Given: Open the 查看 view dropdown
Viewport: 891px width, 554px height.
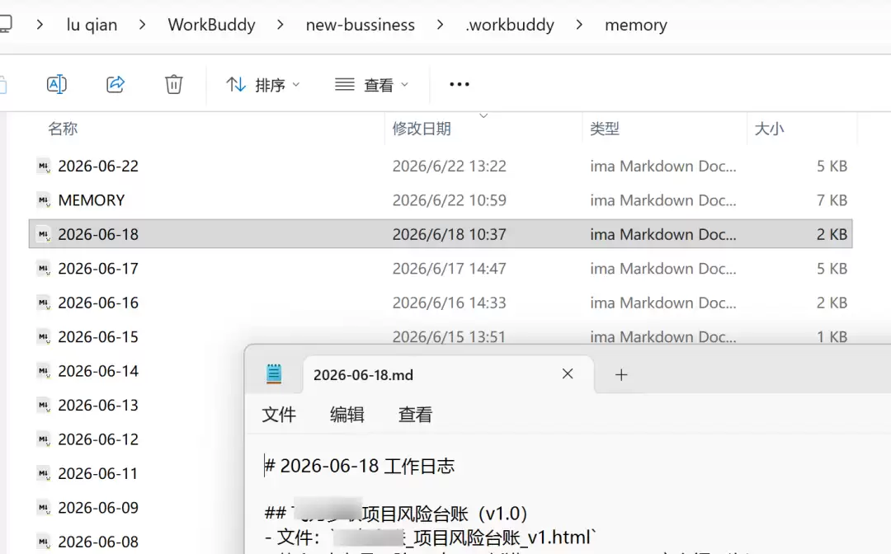Looking at the screenshot, I should (x=371, y=85).
